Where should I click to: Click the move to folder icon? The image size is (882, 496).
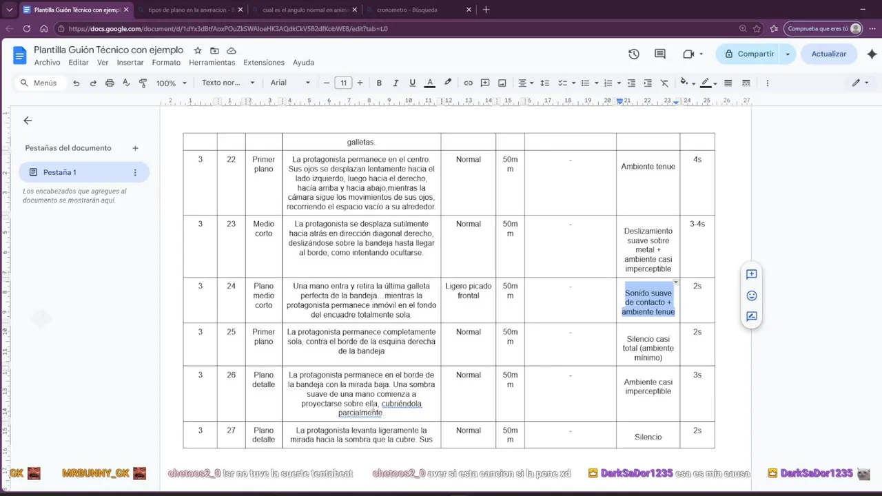[214, 50]
